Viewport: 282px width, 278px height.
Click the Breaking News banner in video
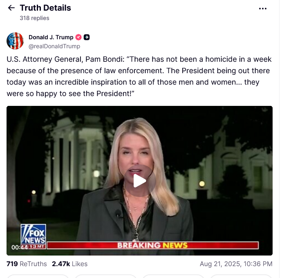pos(152,245)
